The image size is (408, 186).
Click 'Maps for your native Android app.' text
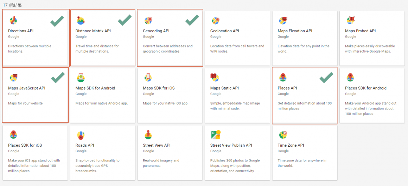102,103
